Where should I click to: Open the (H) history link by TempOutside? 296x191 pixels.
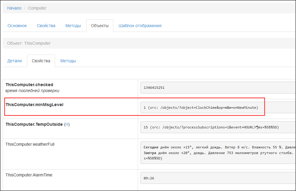tap(67, 125)
